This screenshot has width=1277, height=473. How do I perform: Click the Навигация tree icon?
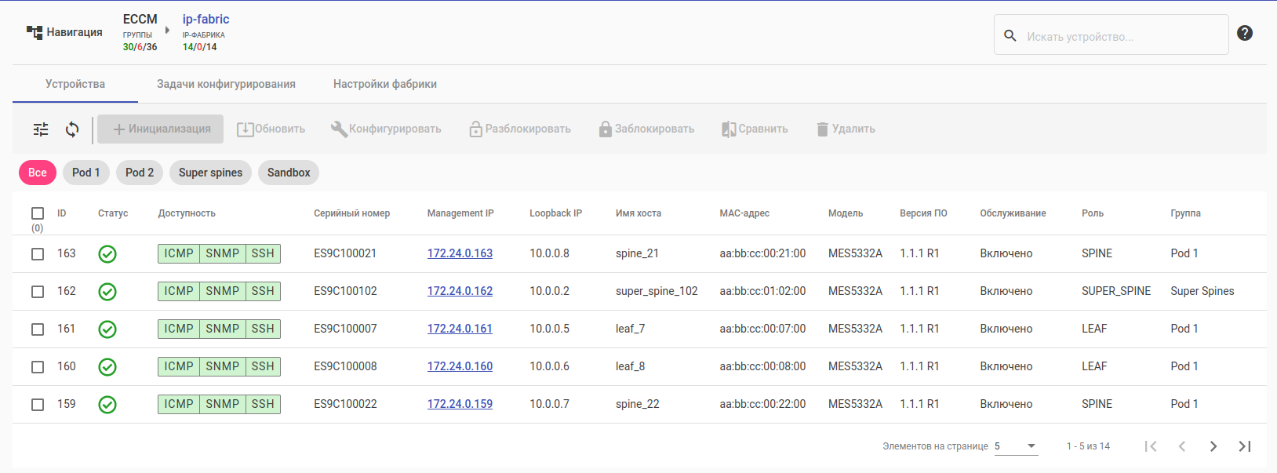pos(35,32)
